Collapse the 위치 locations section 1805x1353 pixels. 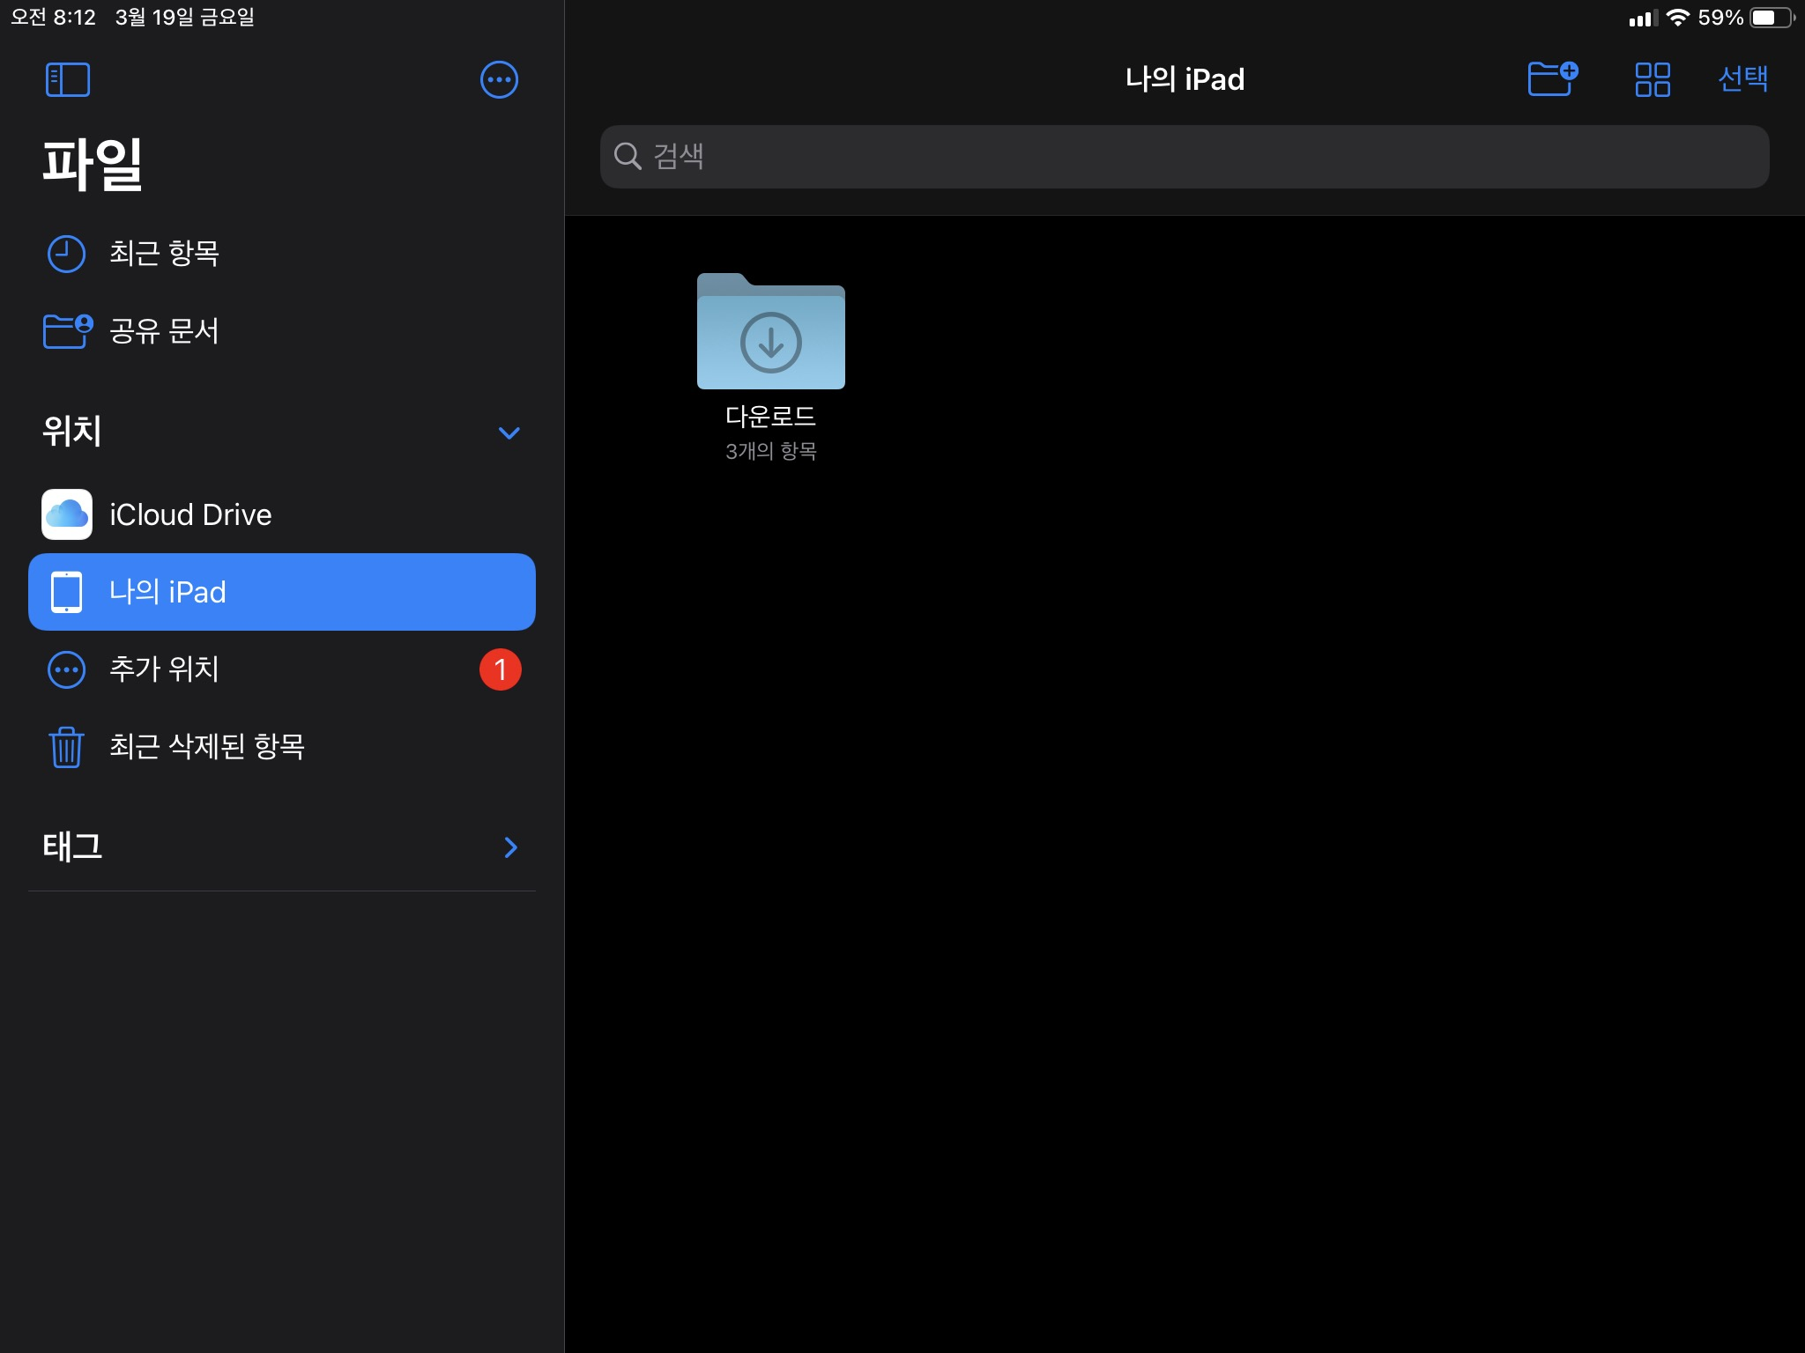509,433
